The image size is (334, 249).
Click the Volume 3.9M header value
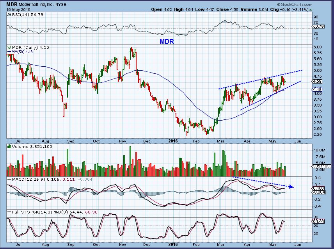254,10
